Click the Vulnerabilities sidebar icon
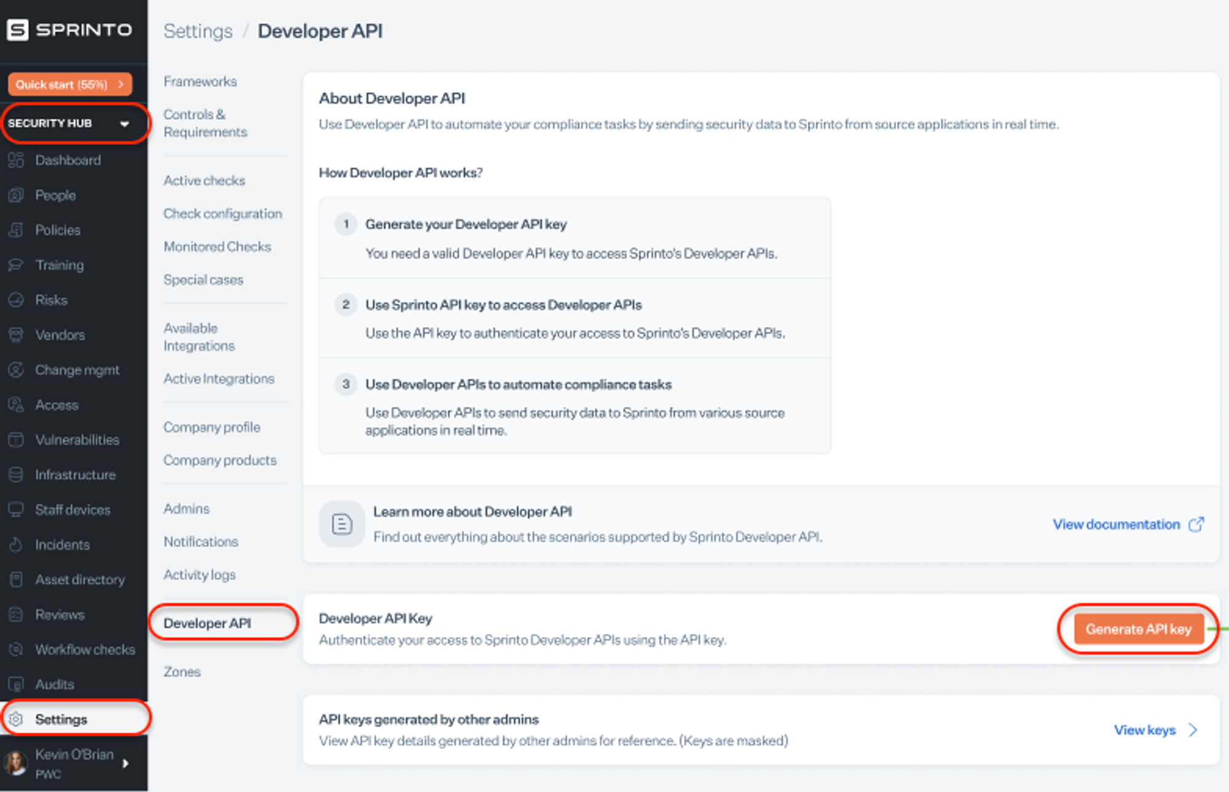This screenshot has width=1229, height=792. [16, 440]
